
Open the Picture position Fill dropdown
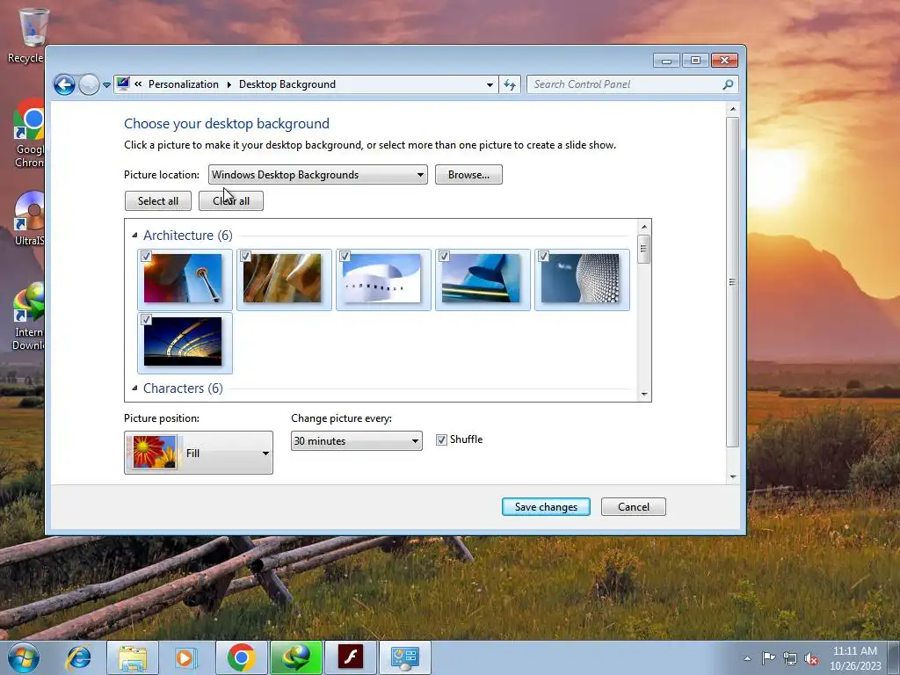[x=199, y=453]
